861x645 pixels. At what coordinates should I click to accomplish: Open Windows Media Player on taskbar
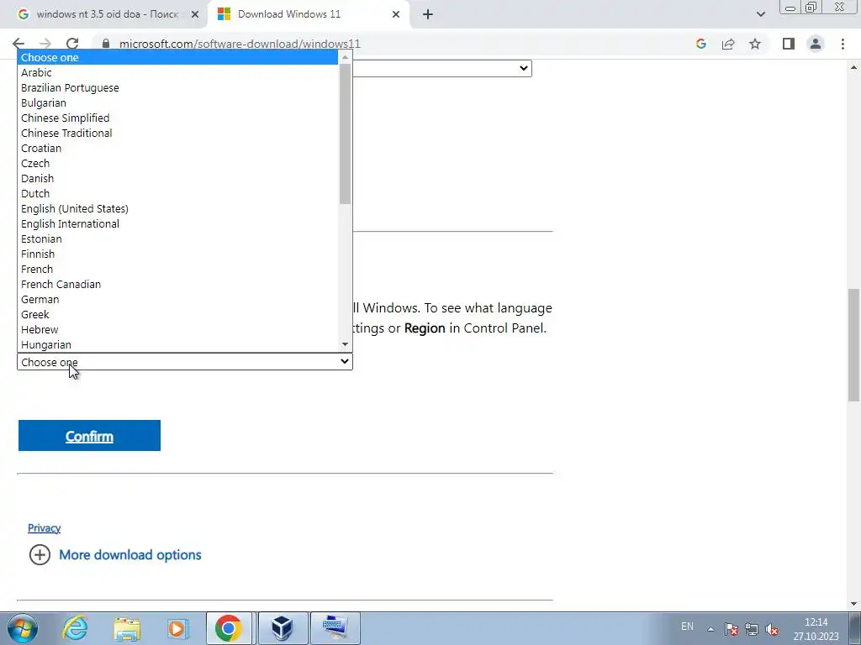point(178,628)
